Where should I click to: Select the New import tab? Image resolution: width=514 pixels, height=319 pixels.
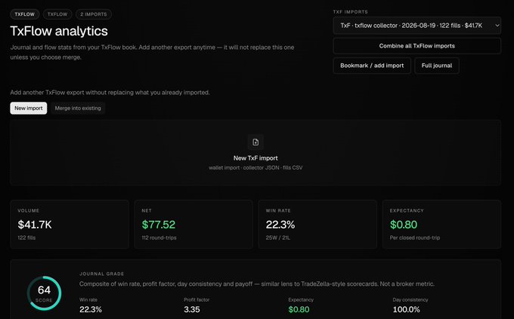[x=29, y=108]
